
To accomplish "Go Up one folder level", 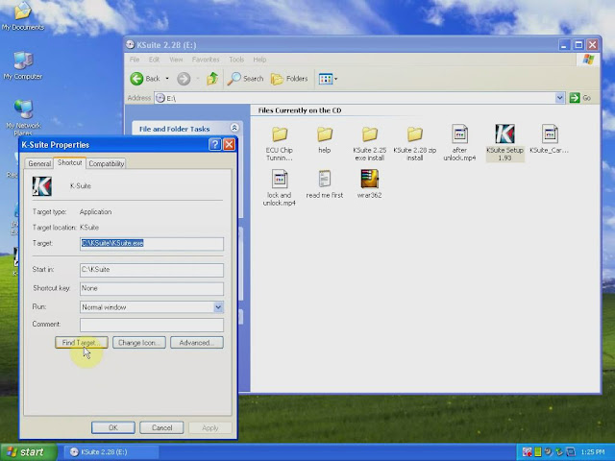I will coord(212,79).
